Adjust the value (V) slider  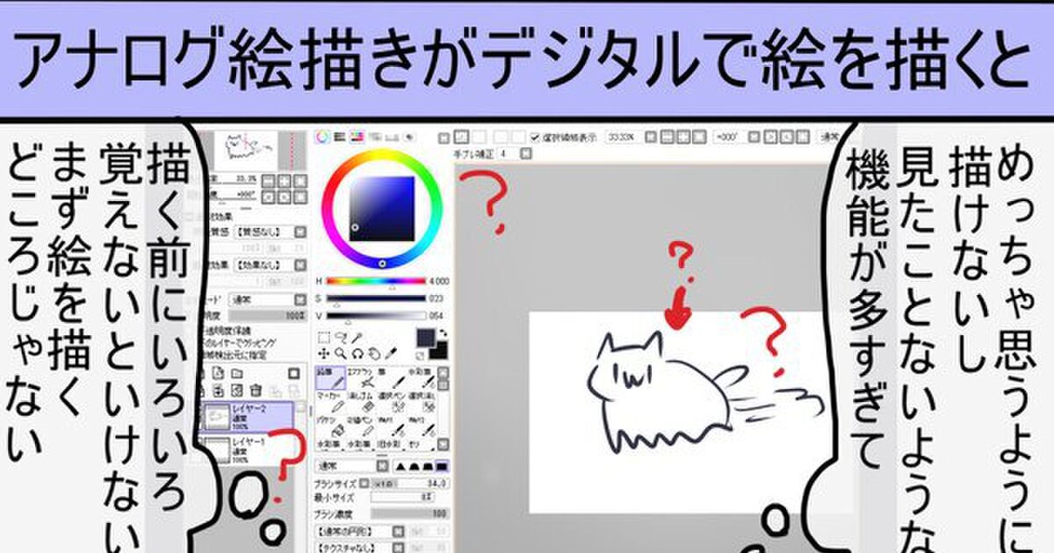coord(375,316)
